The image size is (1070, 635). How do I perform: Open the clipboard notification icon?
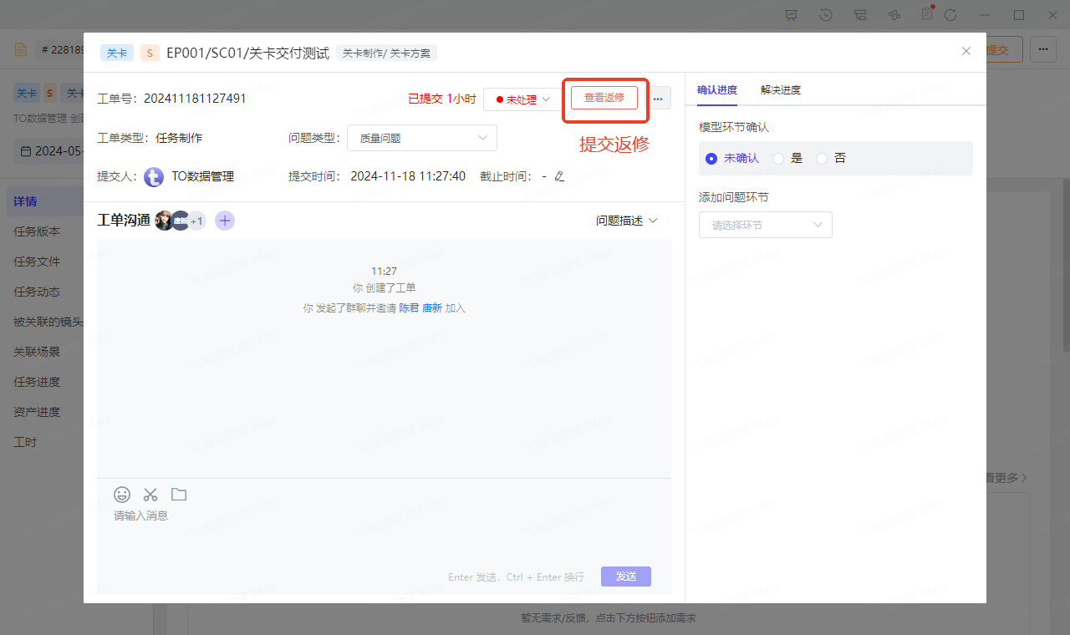click(x=926, y=14)
